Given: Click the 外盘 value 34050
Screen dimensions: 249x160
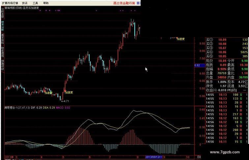Looking at the screenshot, I should coord(222,77).
